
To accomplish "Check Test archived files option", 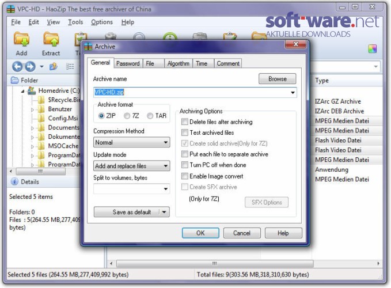I will click(185, 132).
